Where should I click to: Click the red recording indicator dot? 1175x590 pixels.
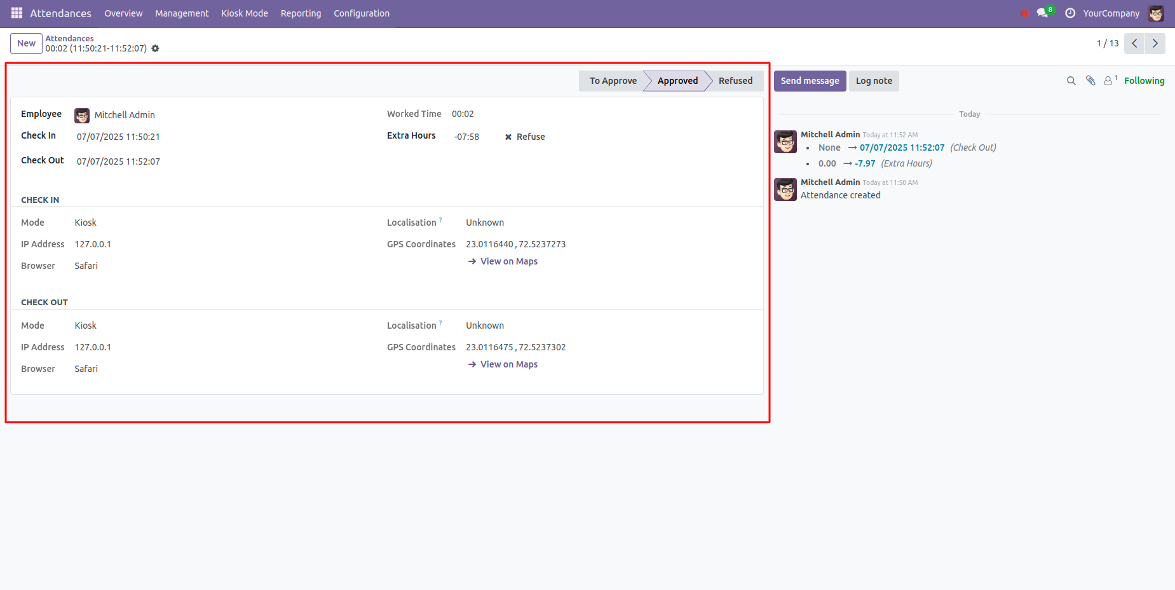click(x=1024, y=13)
